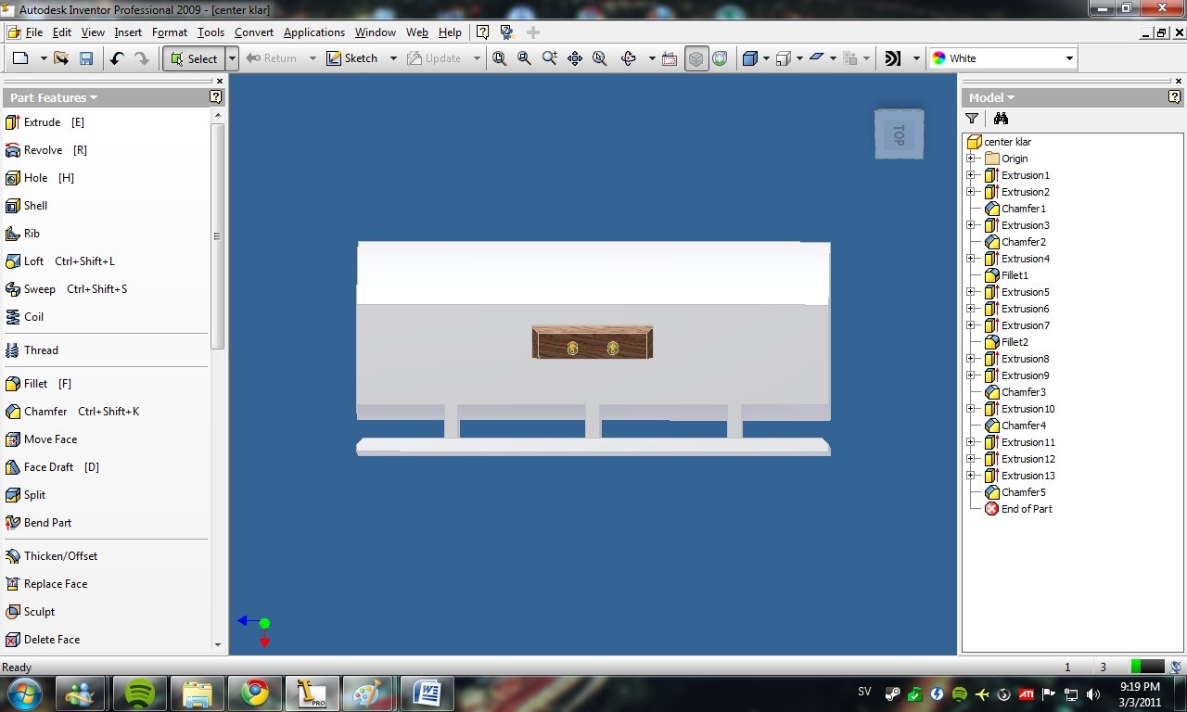Screen dimensions: 1187x712
Task: Click the TOP face of the ViewCube
Action: click(x=899, y=134)
